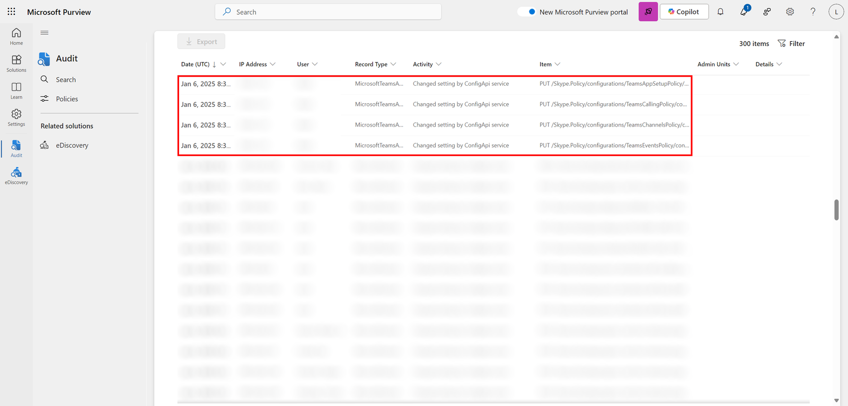Open Record Type column dropdown

[x=393, y=64]
